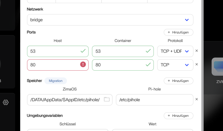223x131 pixels.
Task: Delete the /etc/pihole storage mapping
Action: 197,99
